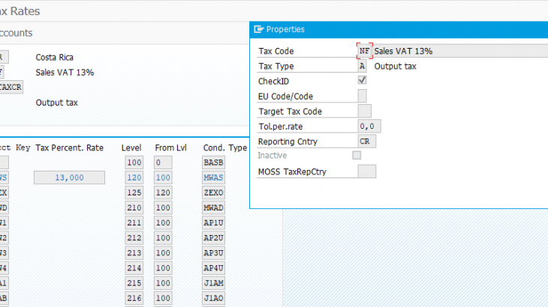This screenshot has width=548, height=307.
Task: Click the Level 210 cell
Action: click(134, 207)
